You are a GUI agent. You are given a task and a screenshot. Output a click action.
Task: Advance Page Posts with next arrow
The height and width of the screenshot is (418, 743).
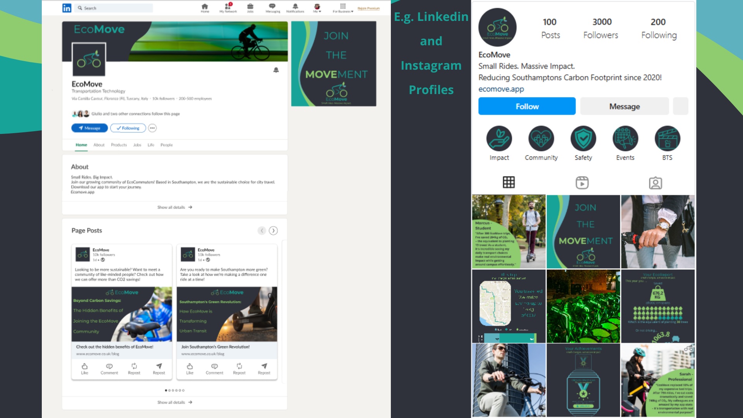pyautogui.click(x=273, y=231)
